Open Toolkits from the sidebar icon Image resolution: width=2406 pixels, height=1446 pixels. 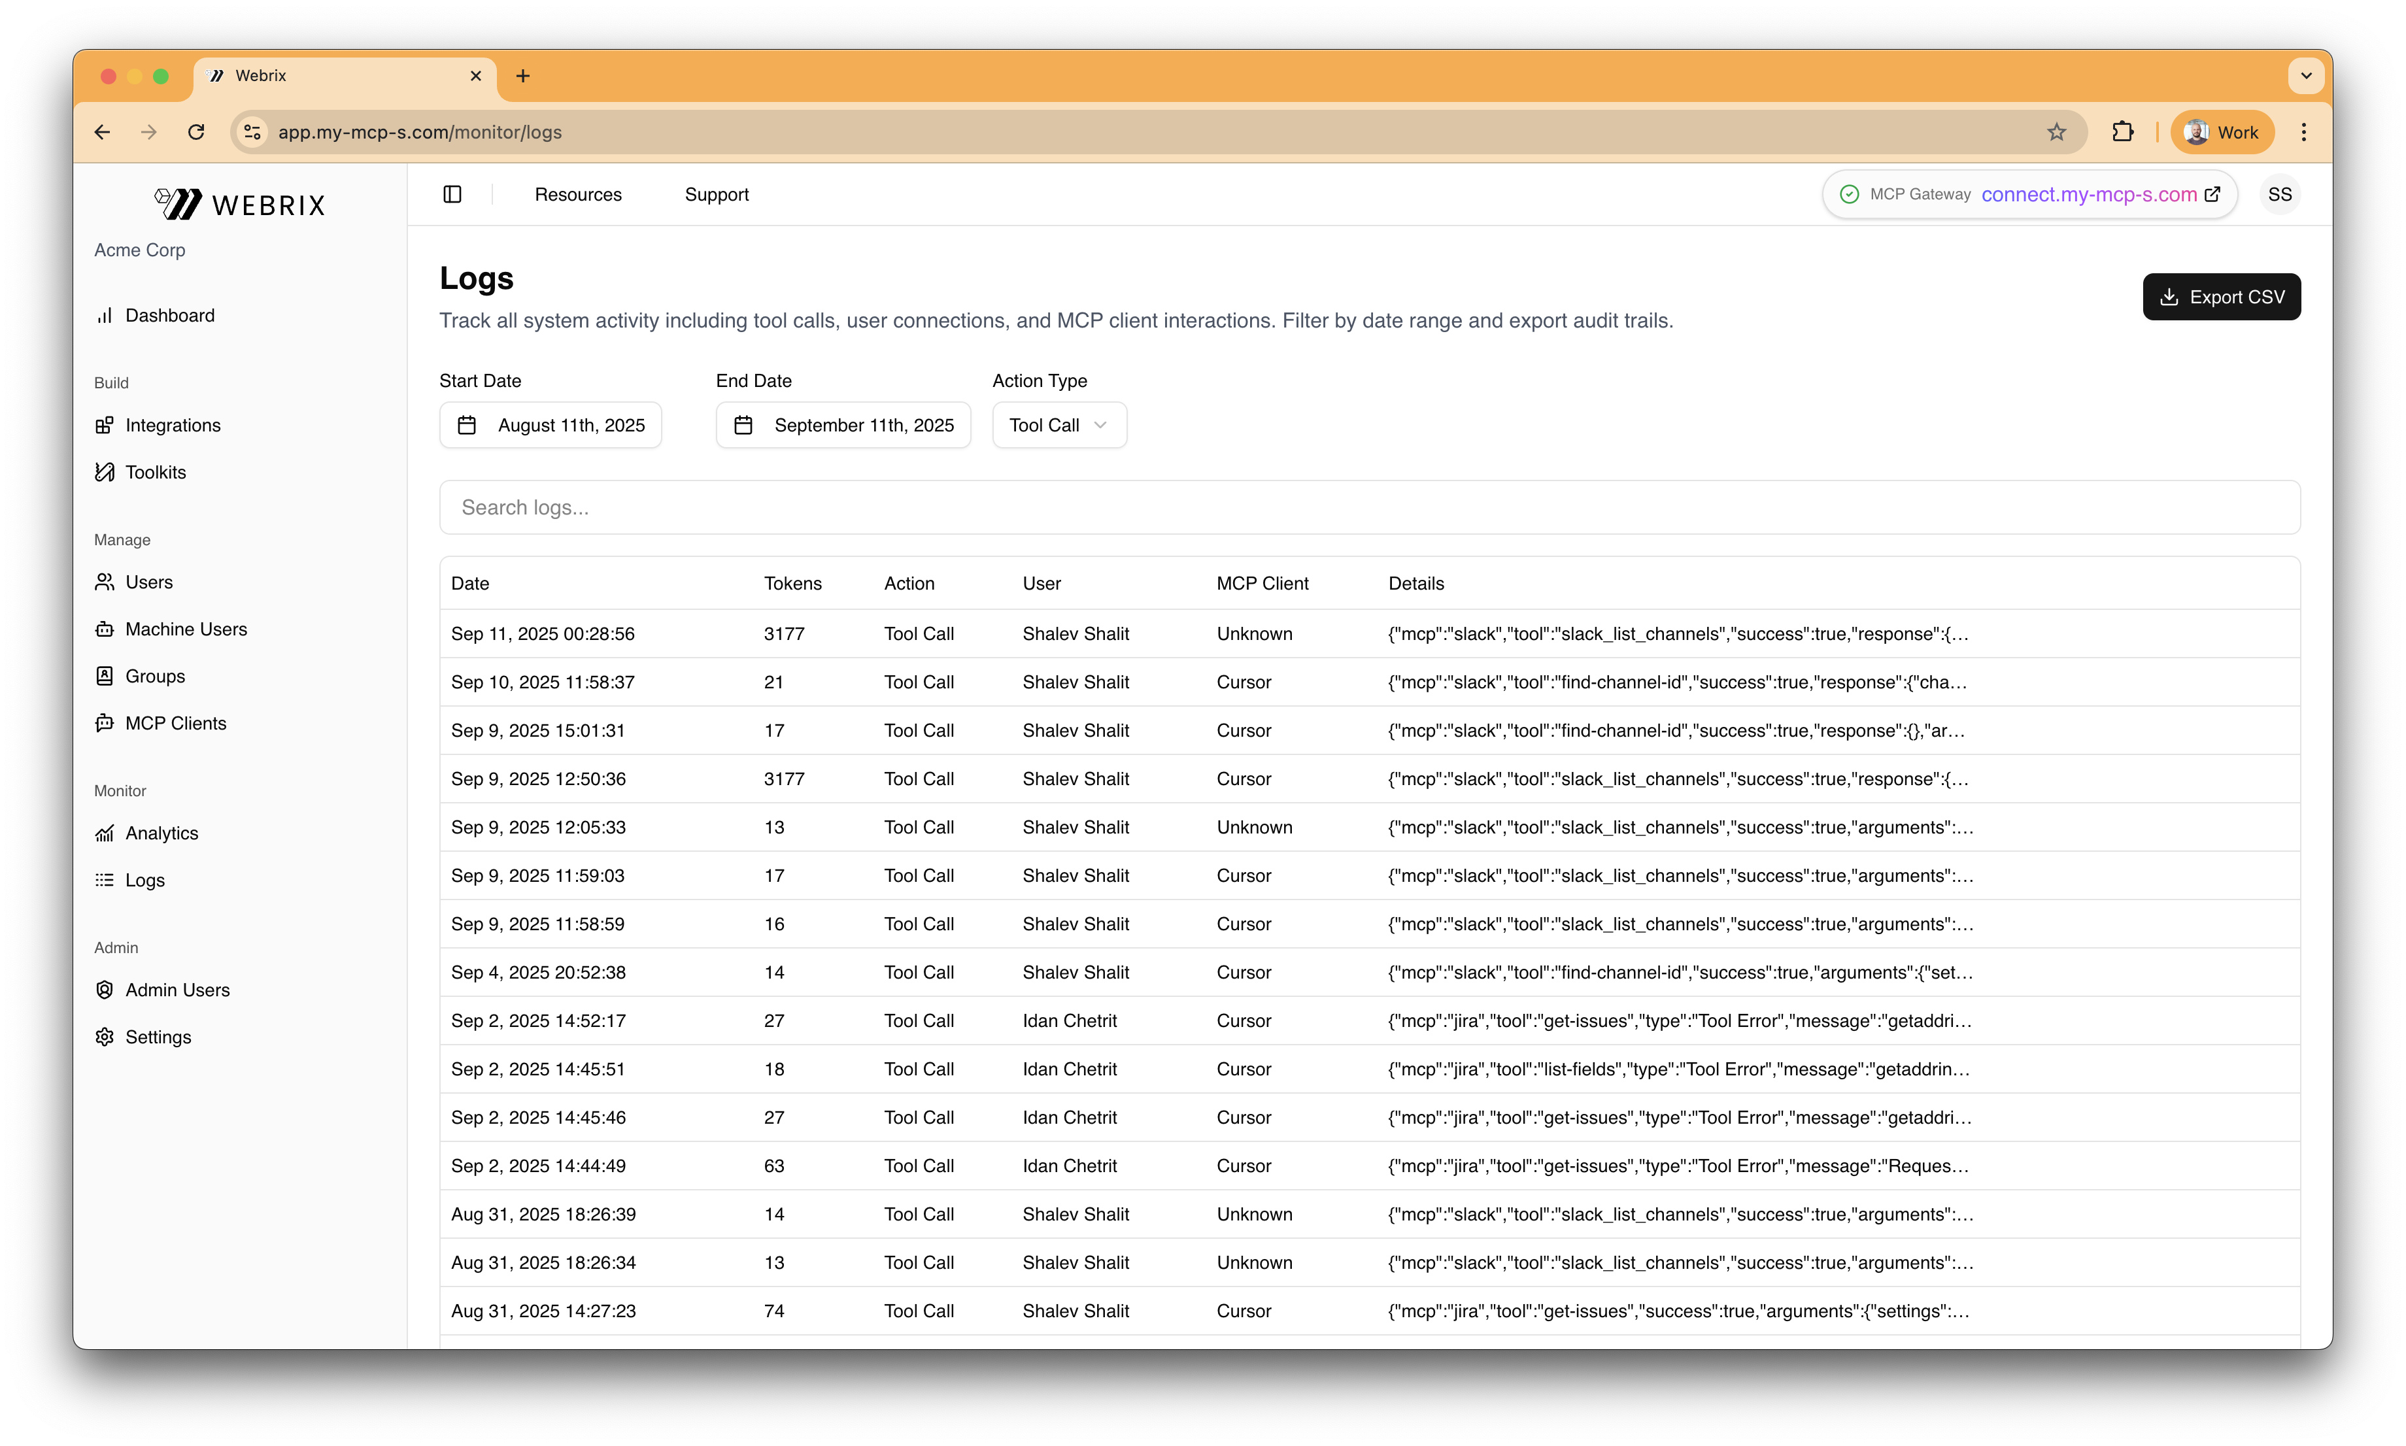click(x=104, y=473)
